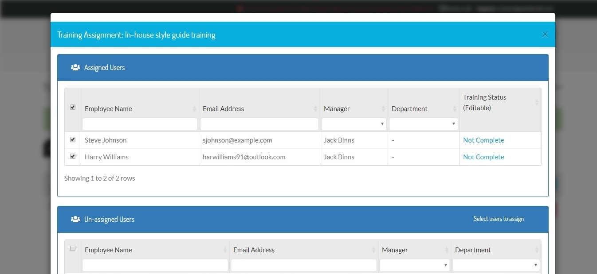
Task: Edit Steve Johnson's Not Complete status
Action: click(483, 140)
